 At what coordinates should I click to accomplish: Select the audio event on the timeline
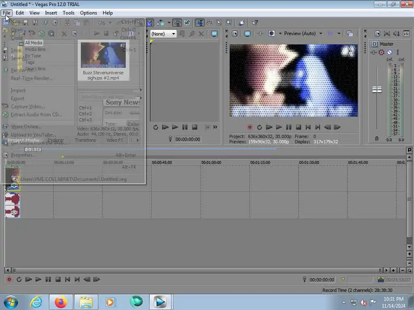13,205
